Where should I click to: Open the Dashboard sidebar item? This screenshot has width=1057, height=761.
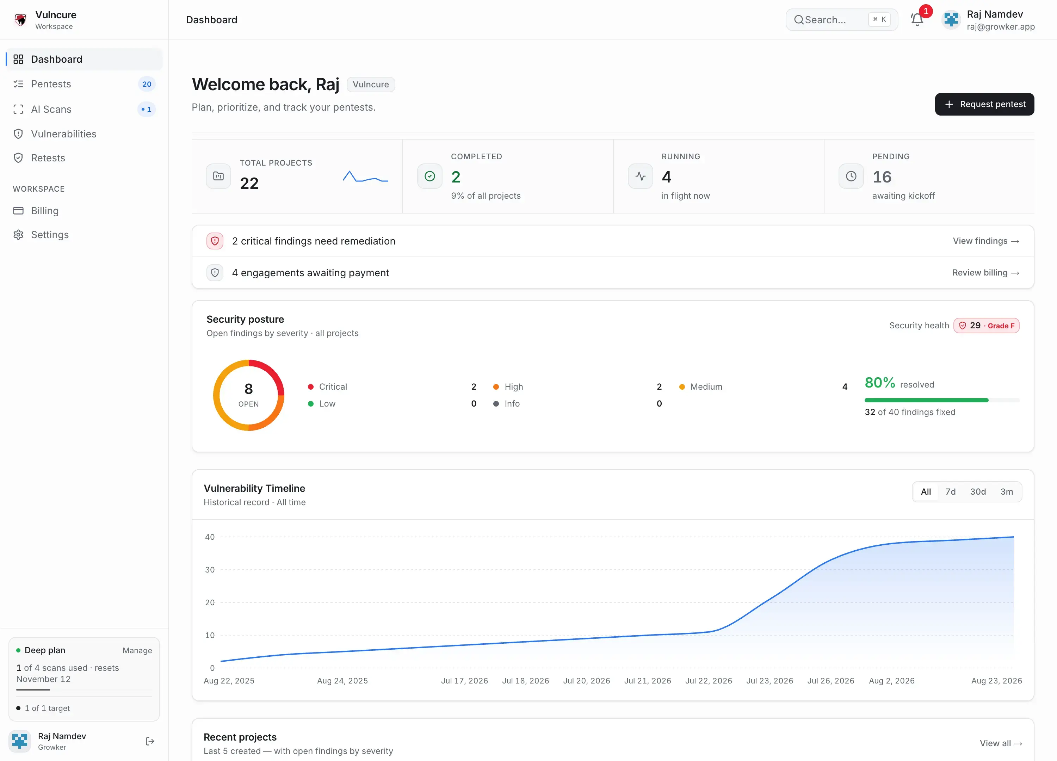click(x=84, y=59)
